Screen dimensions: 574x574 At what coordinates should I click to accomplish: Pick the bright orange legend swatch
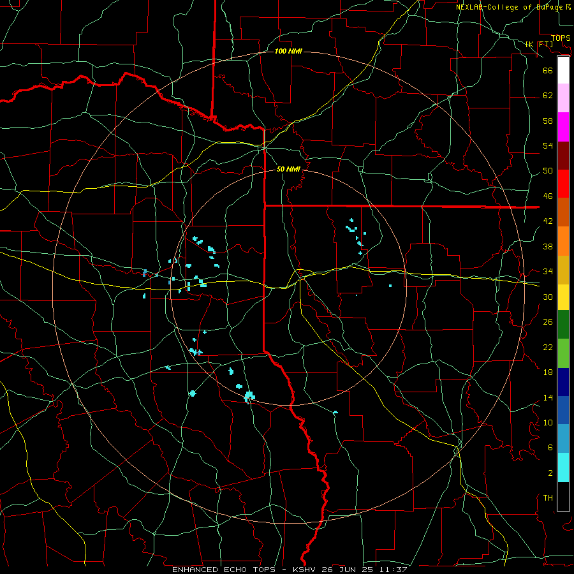coord(563,241)
